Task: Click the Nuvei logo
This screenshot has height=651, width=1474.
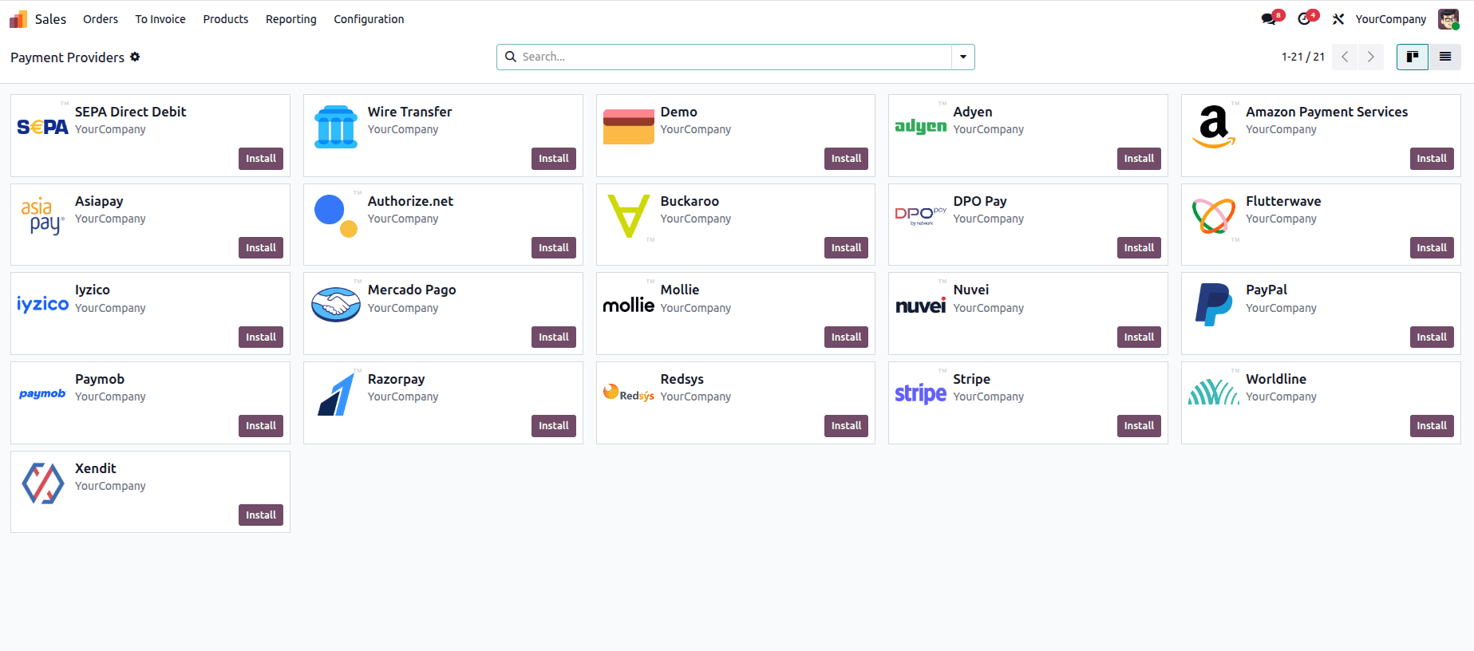Action: tap(921, 306)
